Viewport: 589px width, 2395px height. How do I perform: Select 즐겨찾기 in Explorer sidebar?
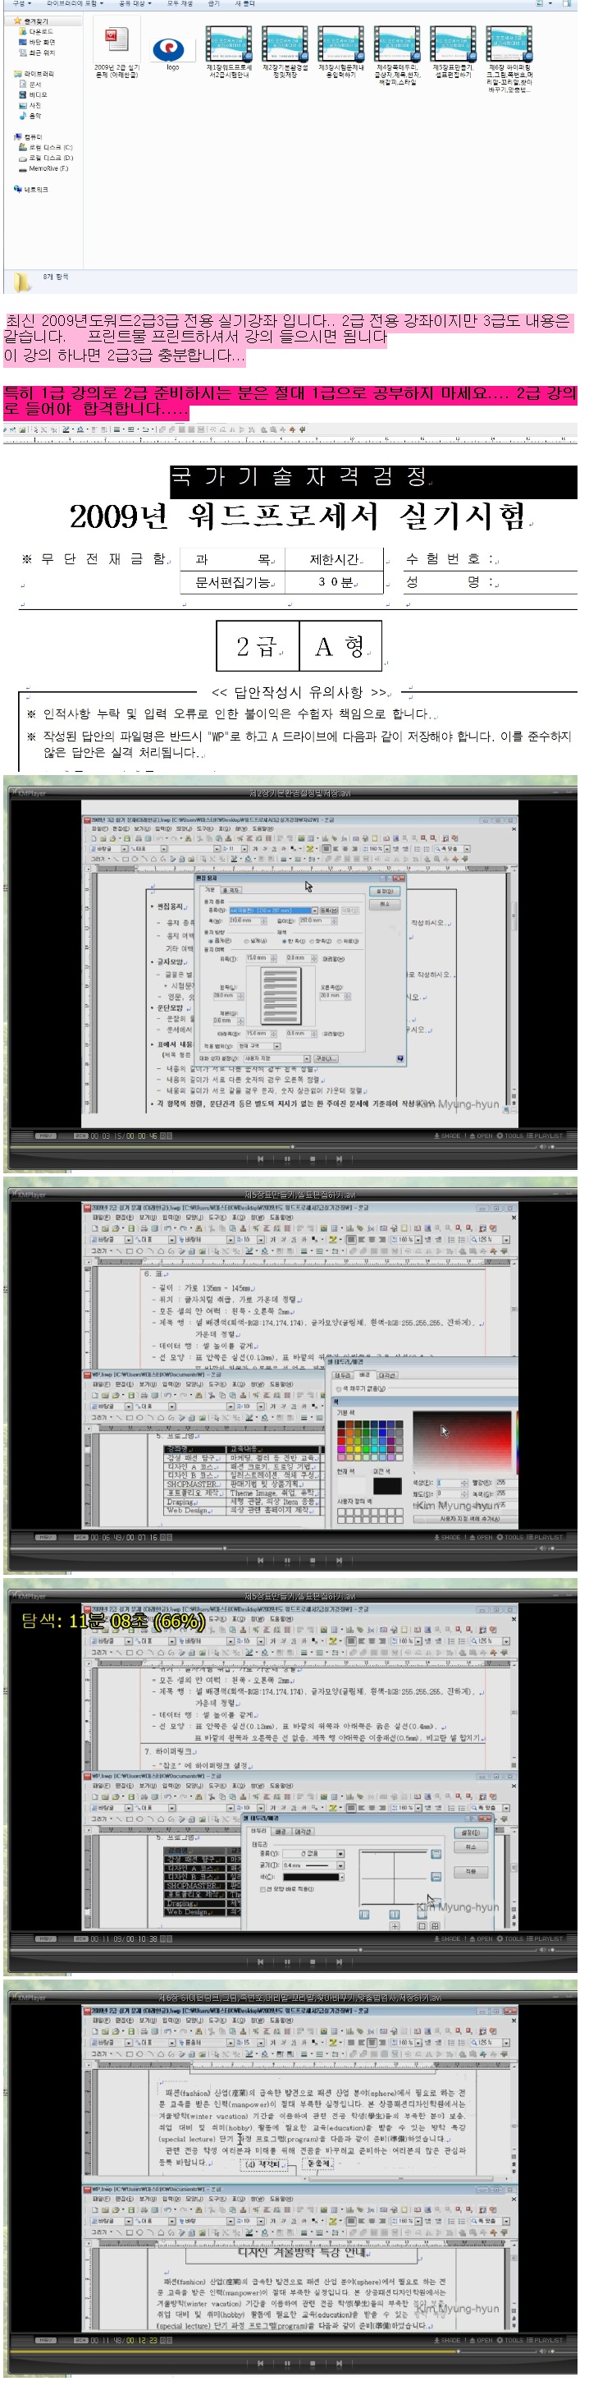tap(30, 21)
